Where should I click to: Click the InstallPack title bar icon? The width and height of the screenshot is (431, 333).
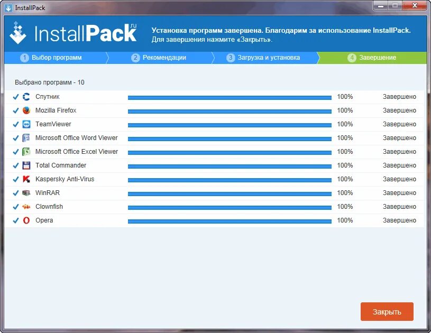(8, 8)
